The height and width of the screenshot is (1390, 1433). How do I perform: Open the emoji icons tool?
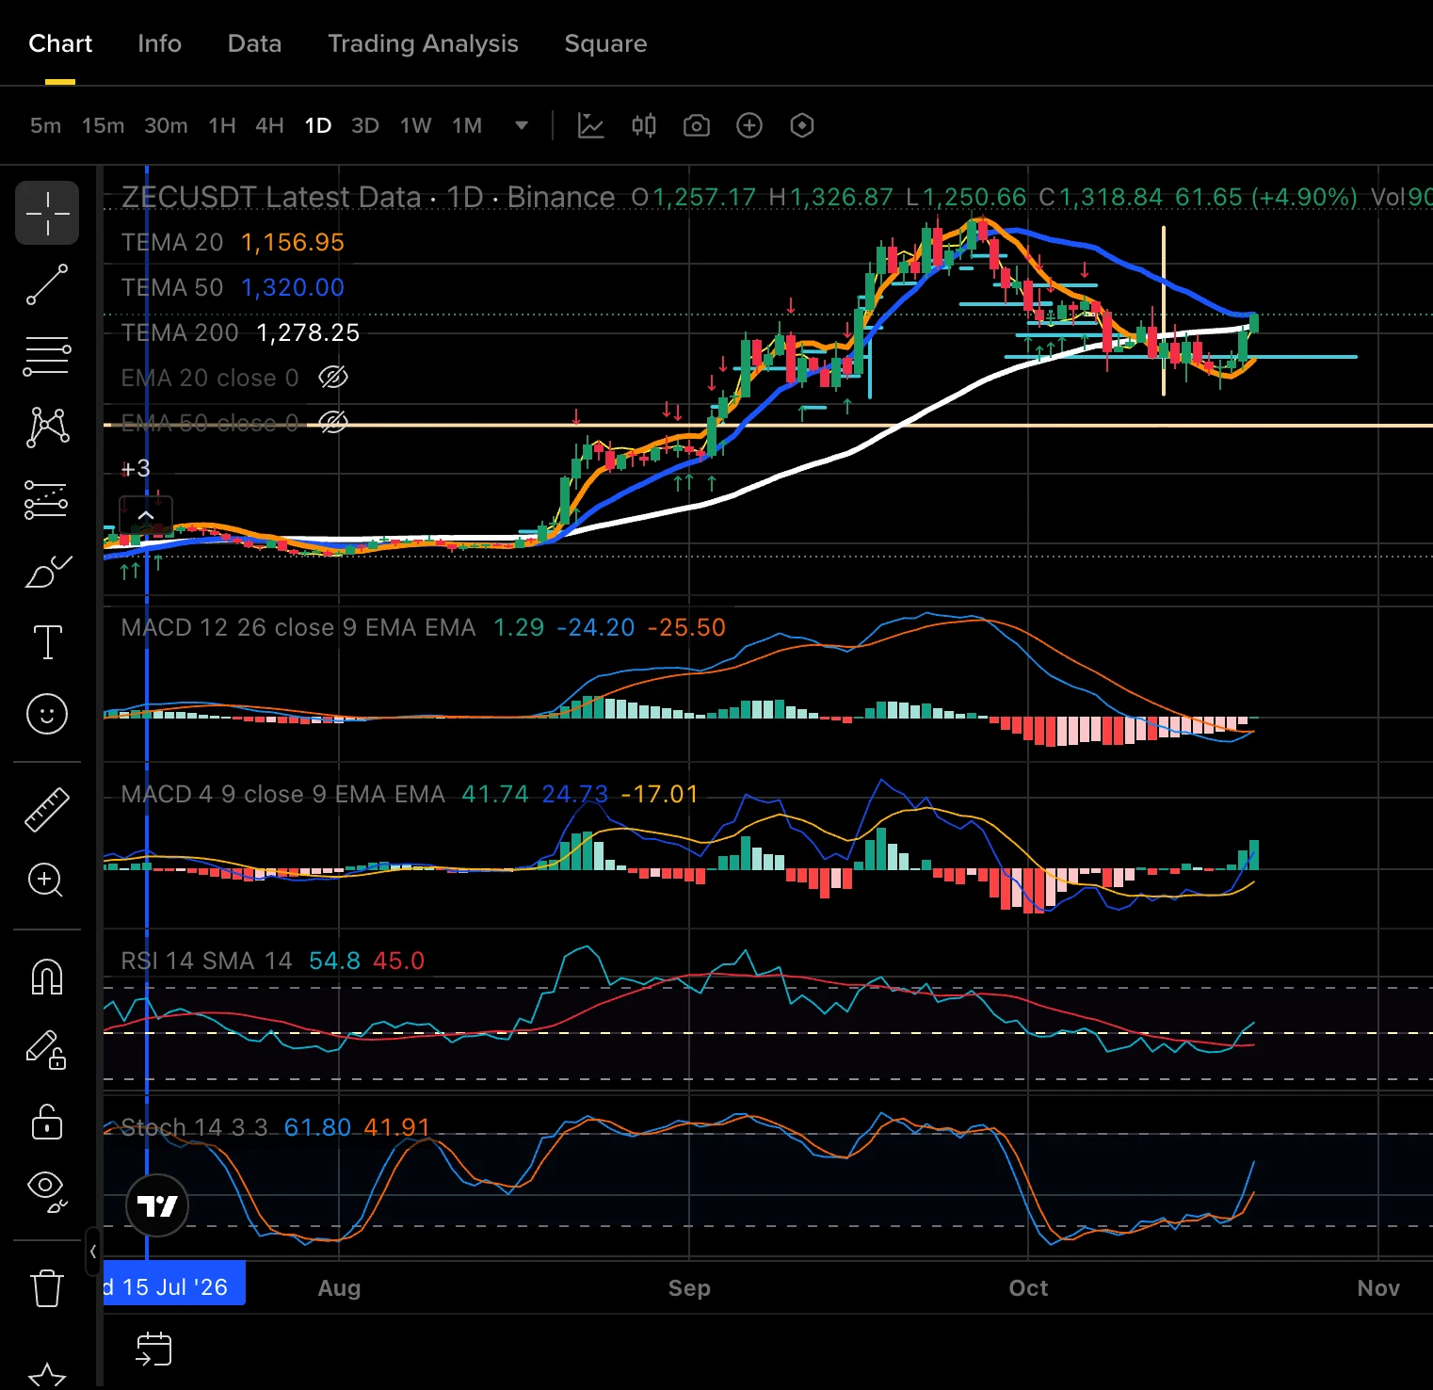pos(47,714)
